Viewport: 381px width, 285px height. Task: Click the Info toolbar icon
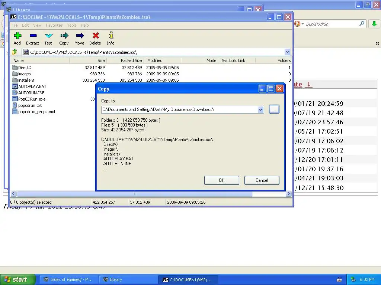[111, 35]
